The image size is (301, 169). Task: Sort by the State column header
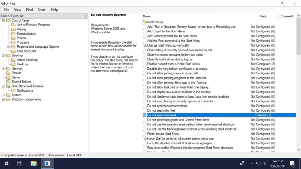(262, 16)
